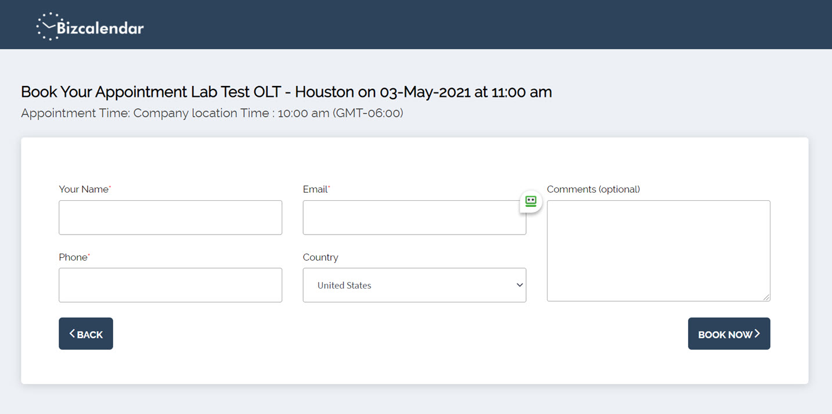The image size is (832, 414).
Task: Focus the Phone input field
Action: pos(170,285)
